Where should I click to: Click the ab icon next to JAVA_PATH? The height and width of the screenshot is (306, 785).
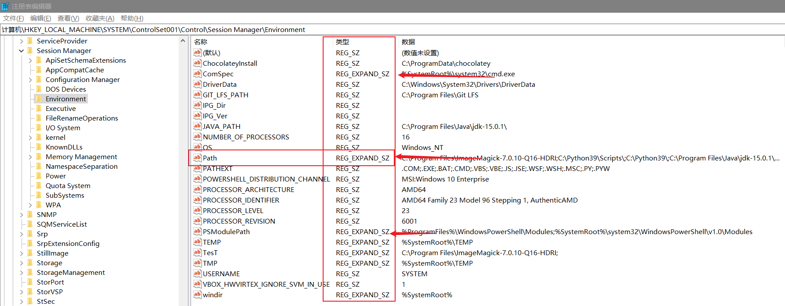click(198, 126)
